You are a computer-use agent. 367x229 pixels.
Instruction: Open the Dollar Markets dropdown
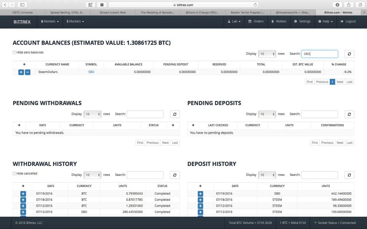tap(75, 21)
